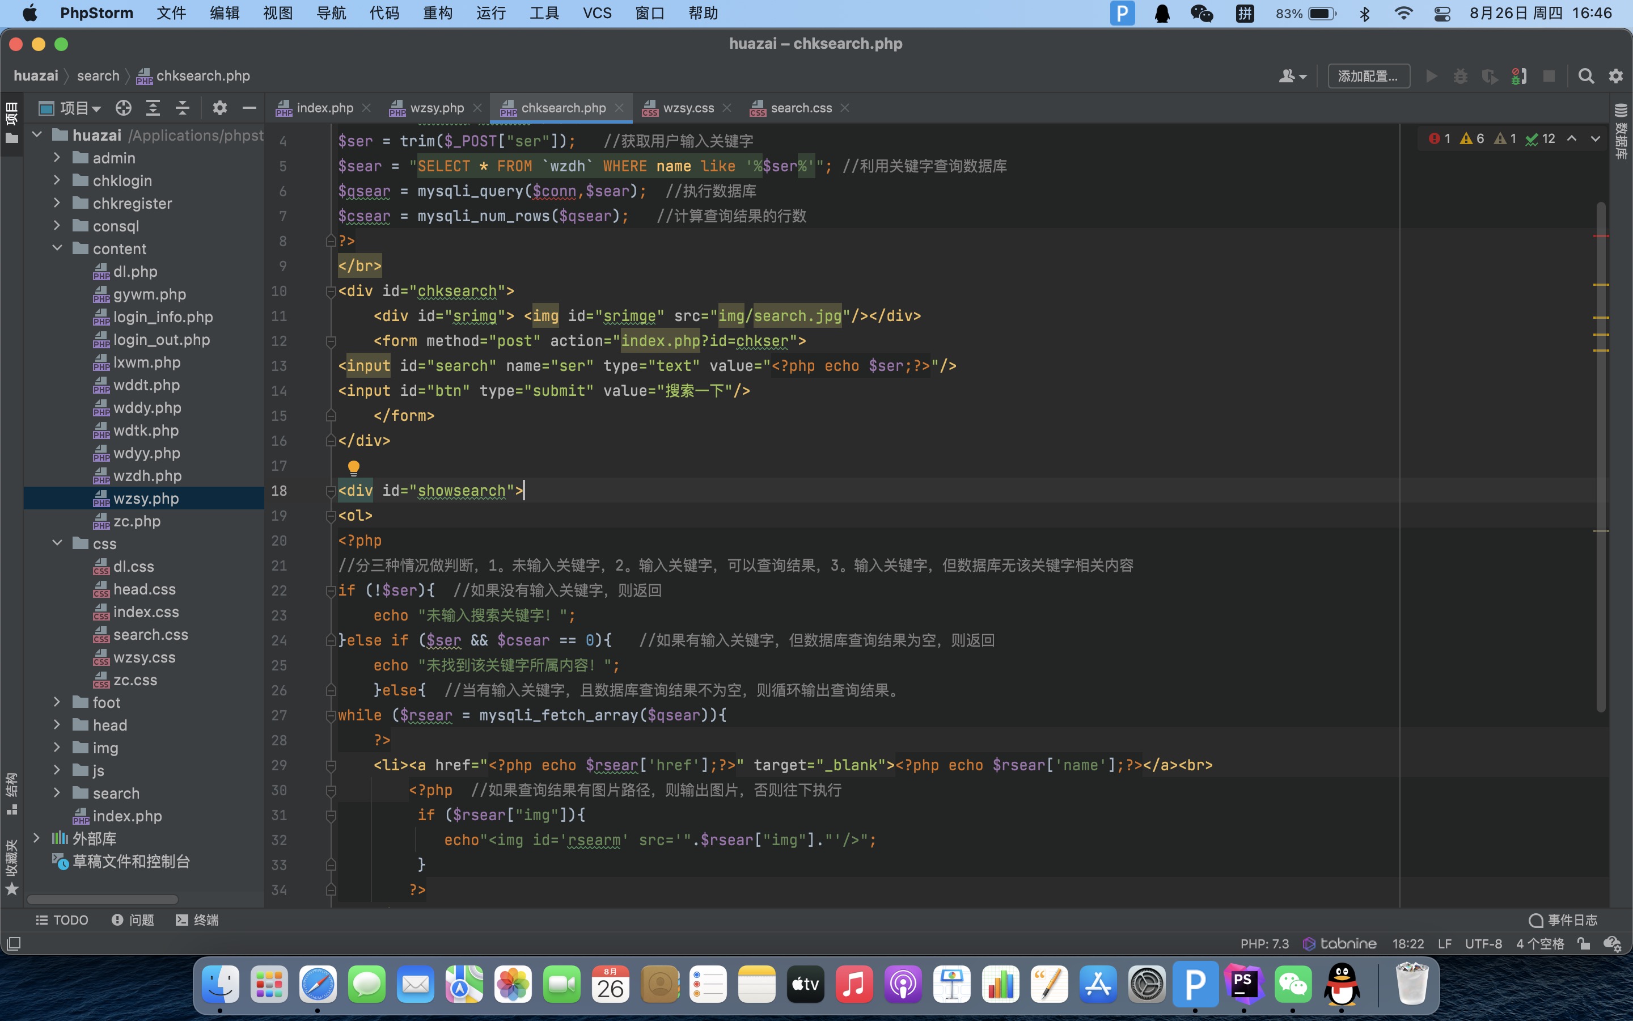Screen dimensions: 1633x1021
Task: Click the Search Everywhere magnifier icon
Action: pyautogui.click(x=1586, y=77)
